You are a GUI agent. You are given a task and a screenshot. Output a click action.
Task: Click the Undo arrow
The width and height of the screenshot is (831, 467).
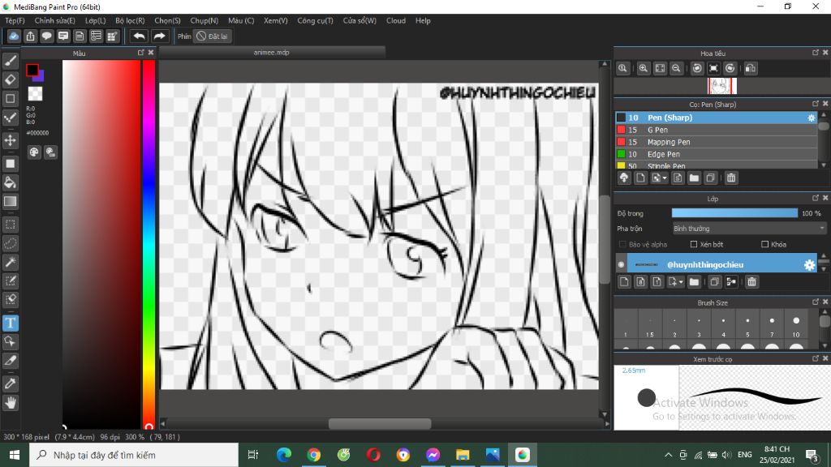click(x=139, y=36)
